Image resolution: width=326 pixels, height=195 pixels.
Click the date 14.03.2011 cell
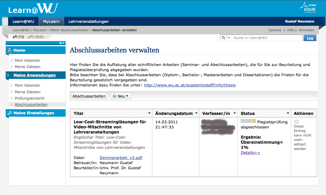[166, 124]
